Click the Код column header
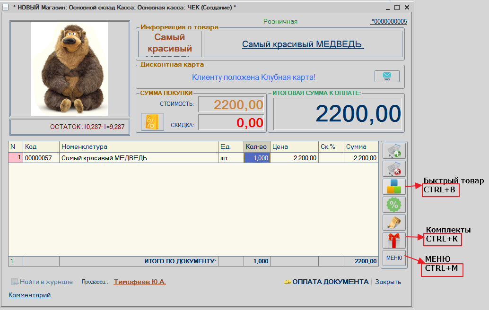Viewport: 489px width, 310px height. (41, 147)
